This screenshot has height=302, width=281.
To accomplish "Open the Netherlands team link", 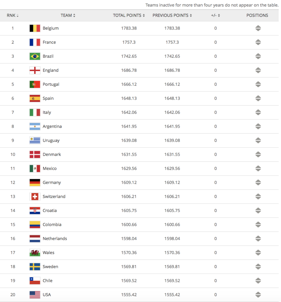I will point(55,239).
